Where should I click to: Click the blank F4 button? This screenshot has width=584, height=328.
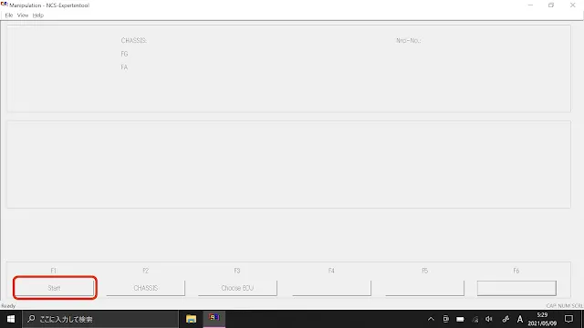[x=331, y=288]
